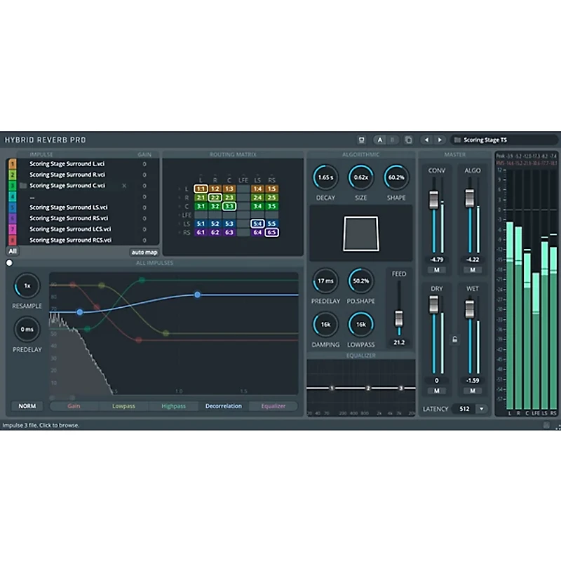Click the 0 ms PREDELAY knob

(27, 329)
